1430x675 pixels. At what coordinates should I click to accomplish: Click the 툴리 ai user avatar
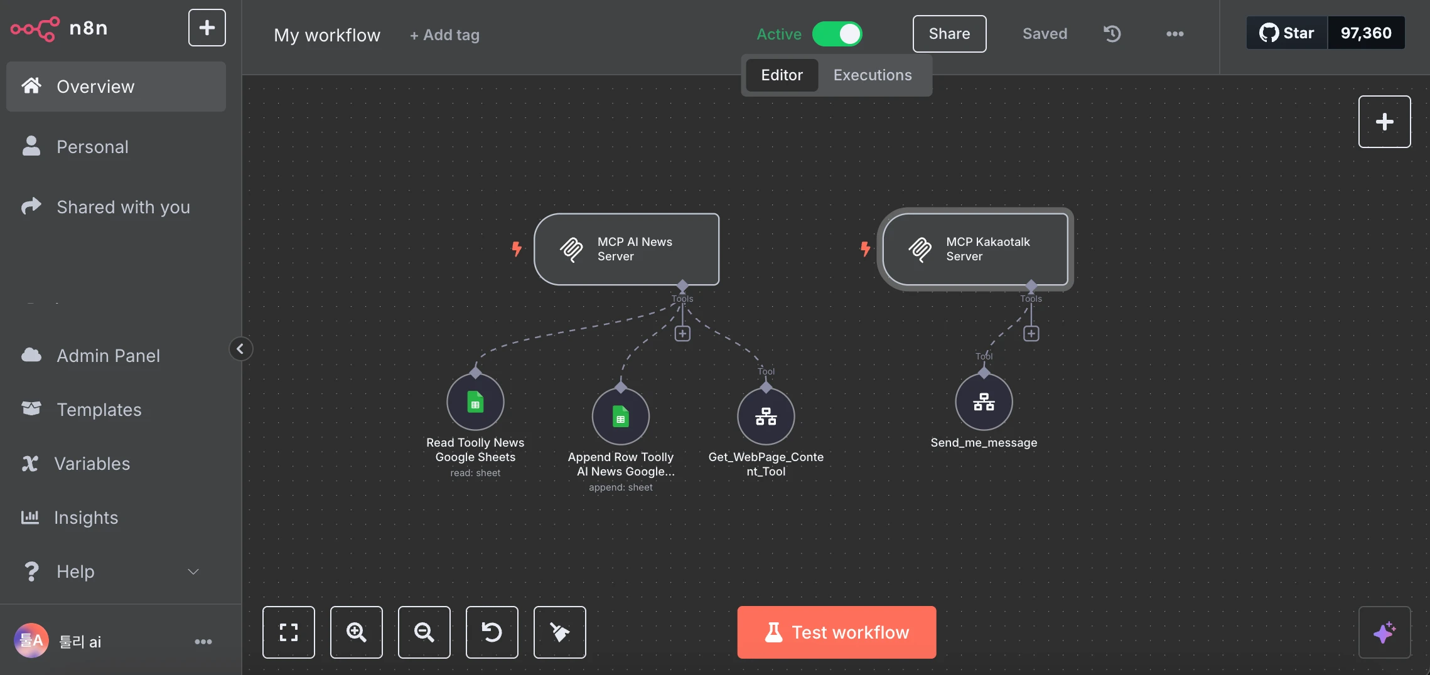31,640
